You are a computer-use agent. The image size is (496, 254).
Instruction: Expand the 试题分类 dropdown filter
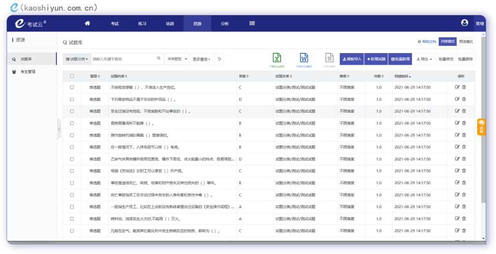click(x=77, y=59)
